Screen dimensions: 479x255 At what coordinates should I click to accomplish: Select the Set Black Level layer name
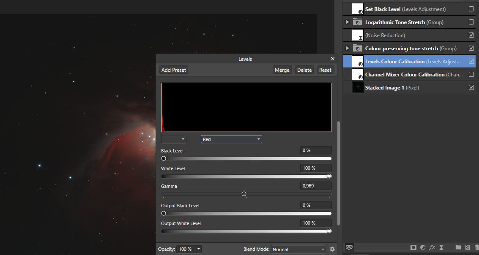(383, 9)
